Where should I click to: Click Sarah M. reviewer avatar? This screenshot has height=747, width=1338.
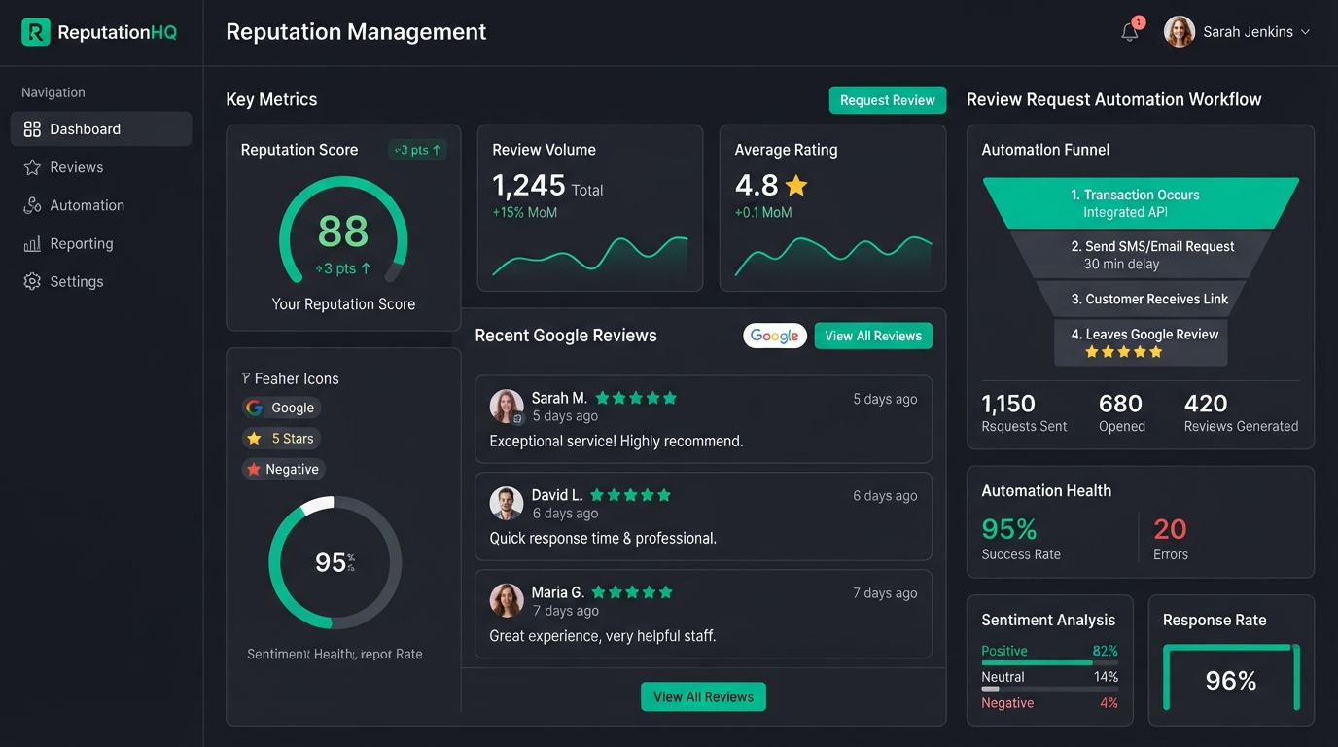507,407
